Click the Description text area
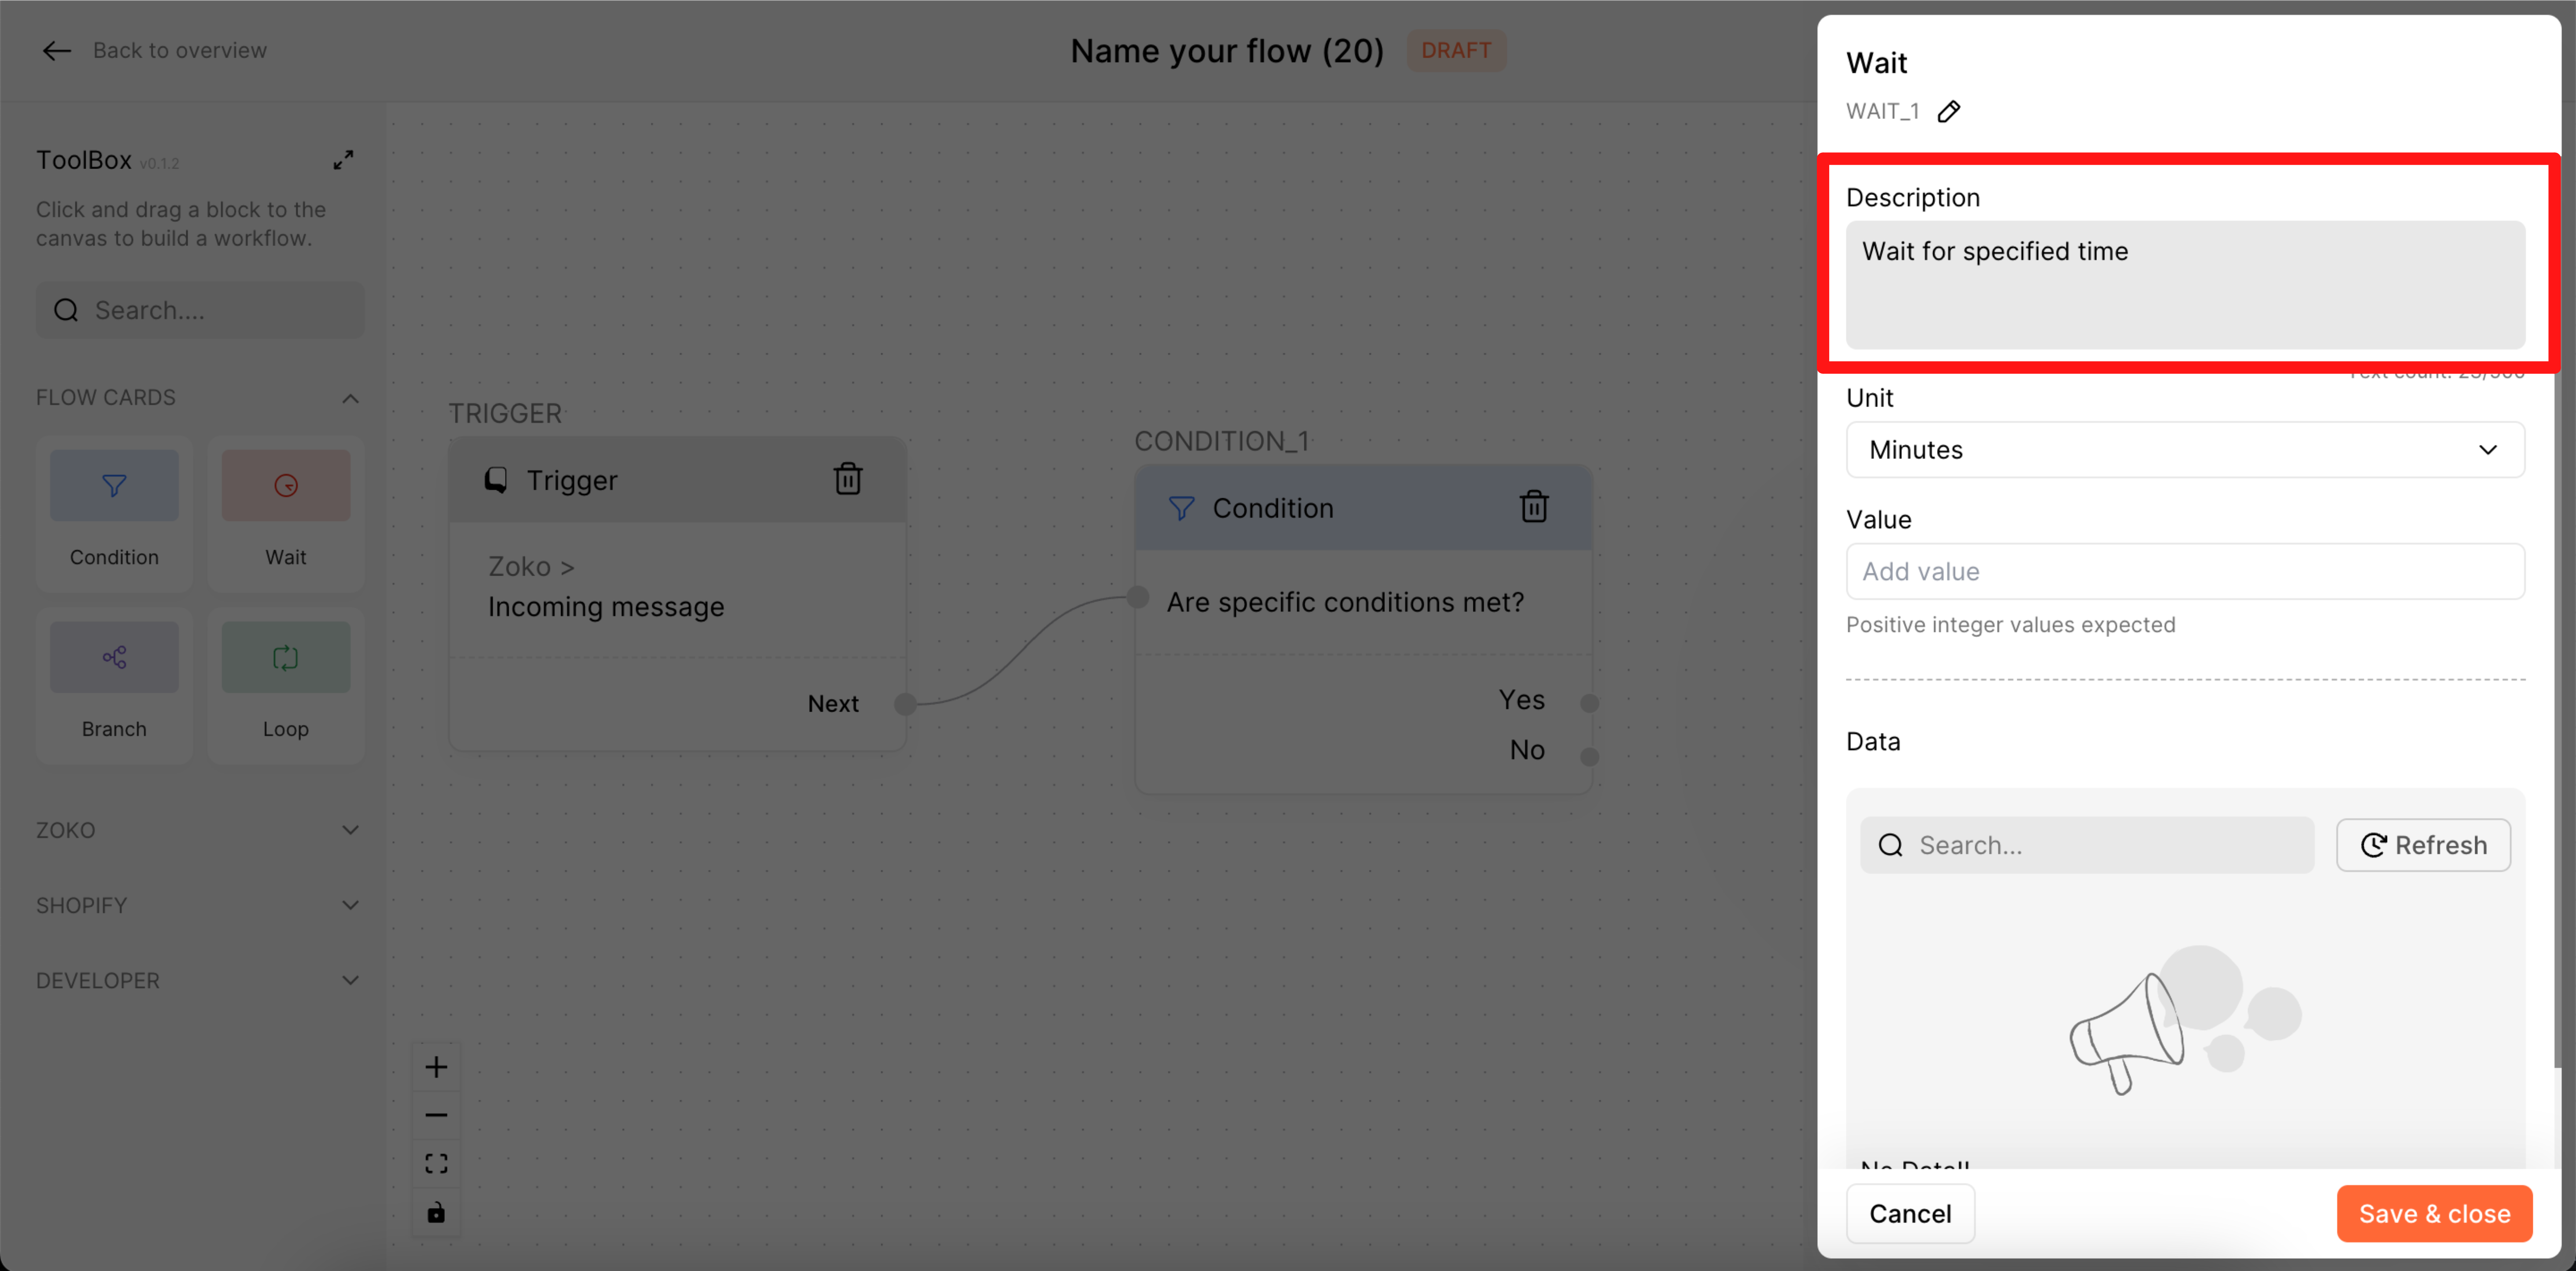Viewport: 2576px width, 1271px height. coord(2185,285)
